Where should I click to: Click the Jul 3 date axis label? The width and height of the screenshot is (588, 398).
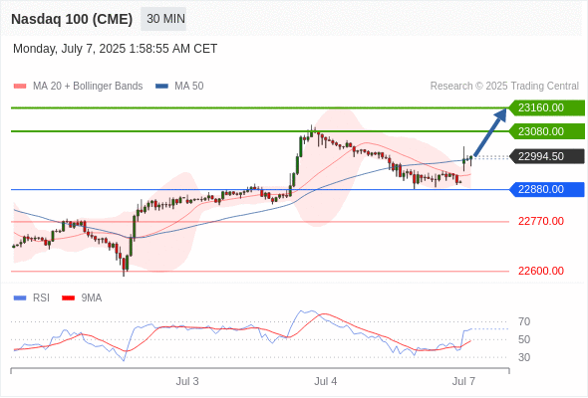pos(187,381)
